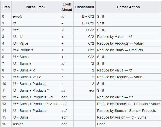The image size is (162, 128).
Task: Select the "id = Sums + Products * int" cell
Action: pyautogui.click(x=33, y=97)
